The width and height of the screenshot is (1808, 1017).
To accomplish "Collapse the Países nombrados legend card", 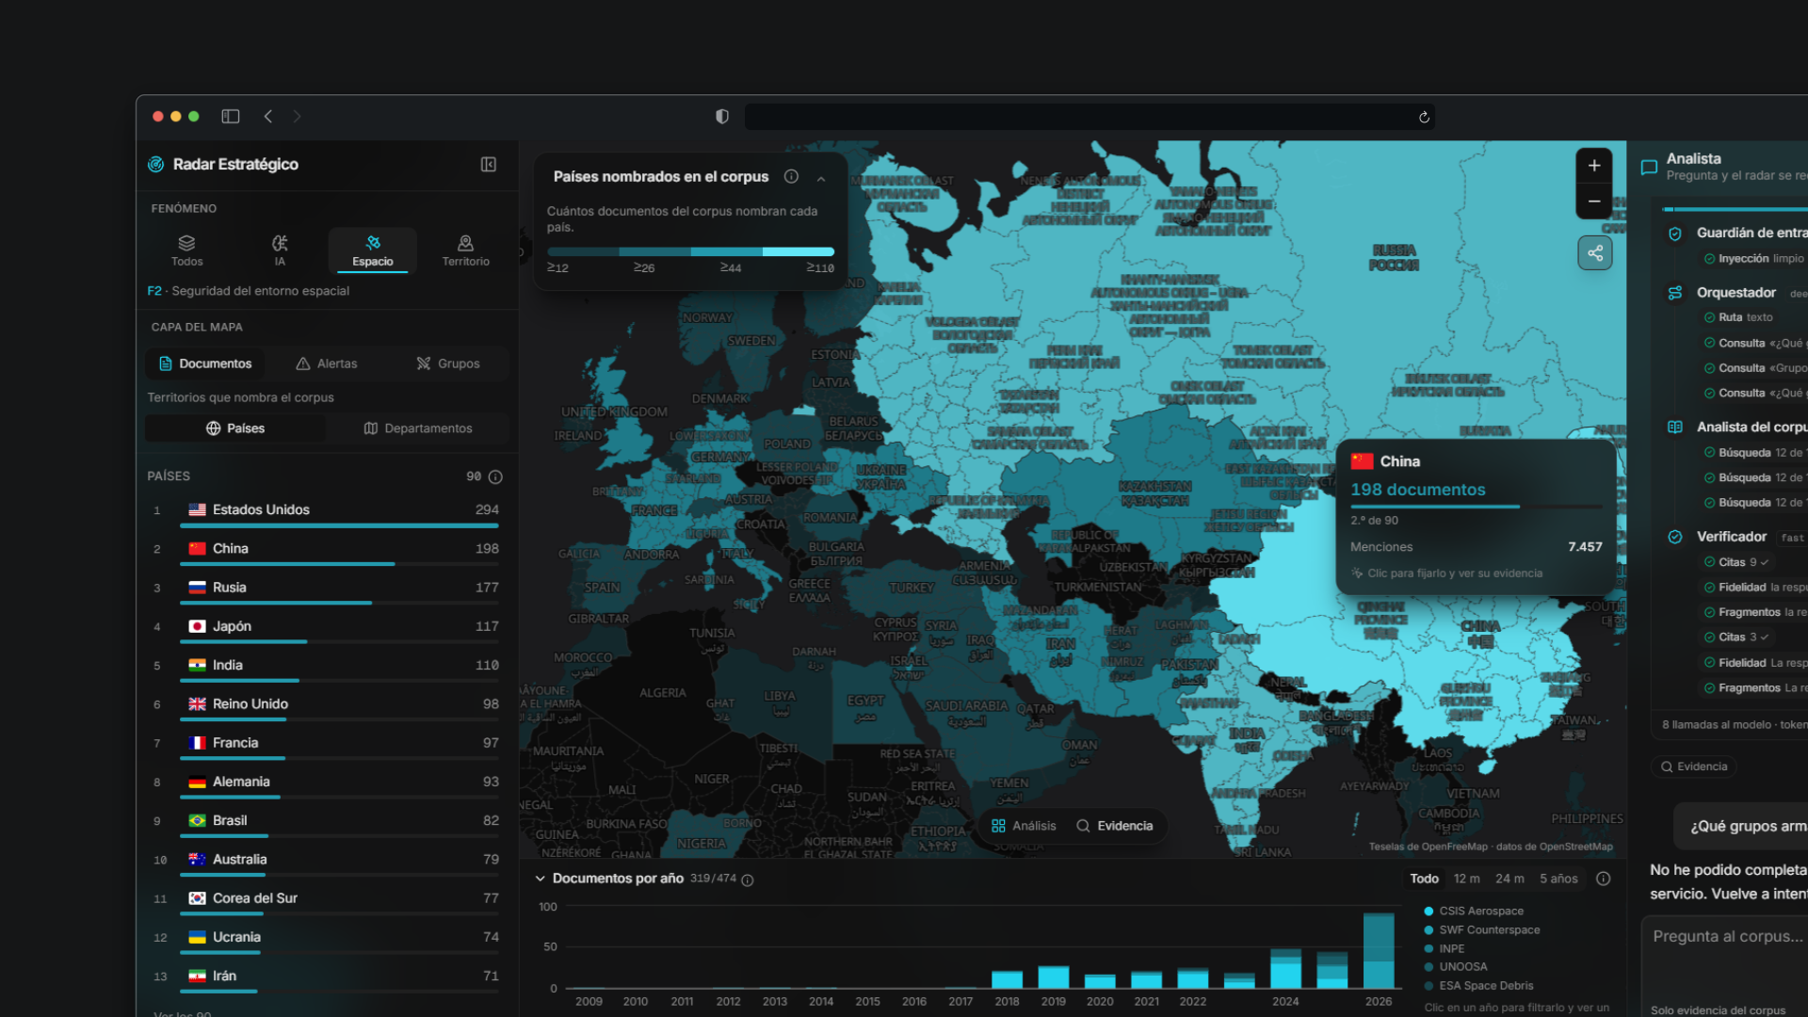I will [821, 178].
